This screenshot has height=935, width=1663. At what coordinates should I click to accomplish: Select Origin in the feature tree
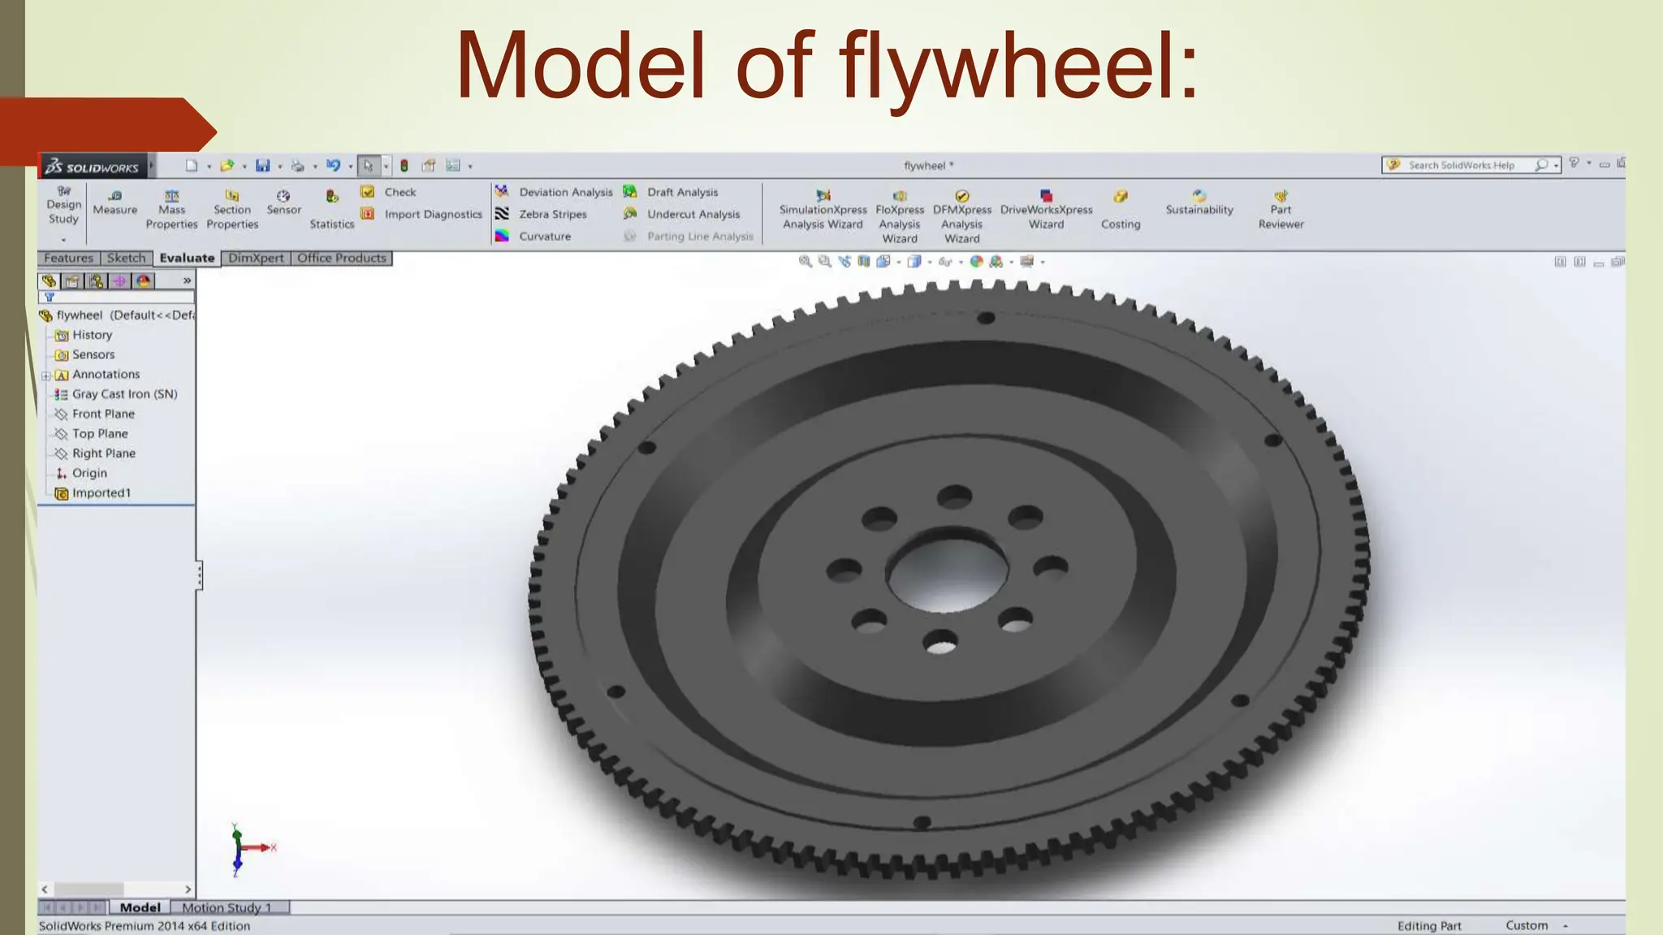pos(80,473)
